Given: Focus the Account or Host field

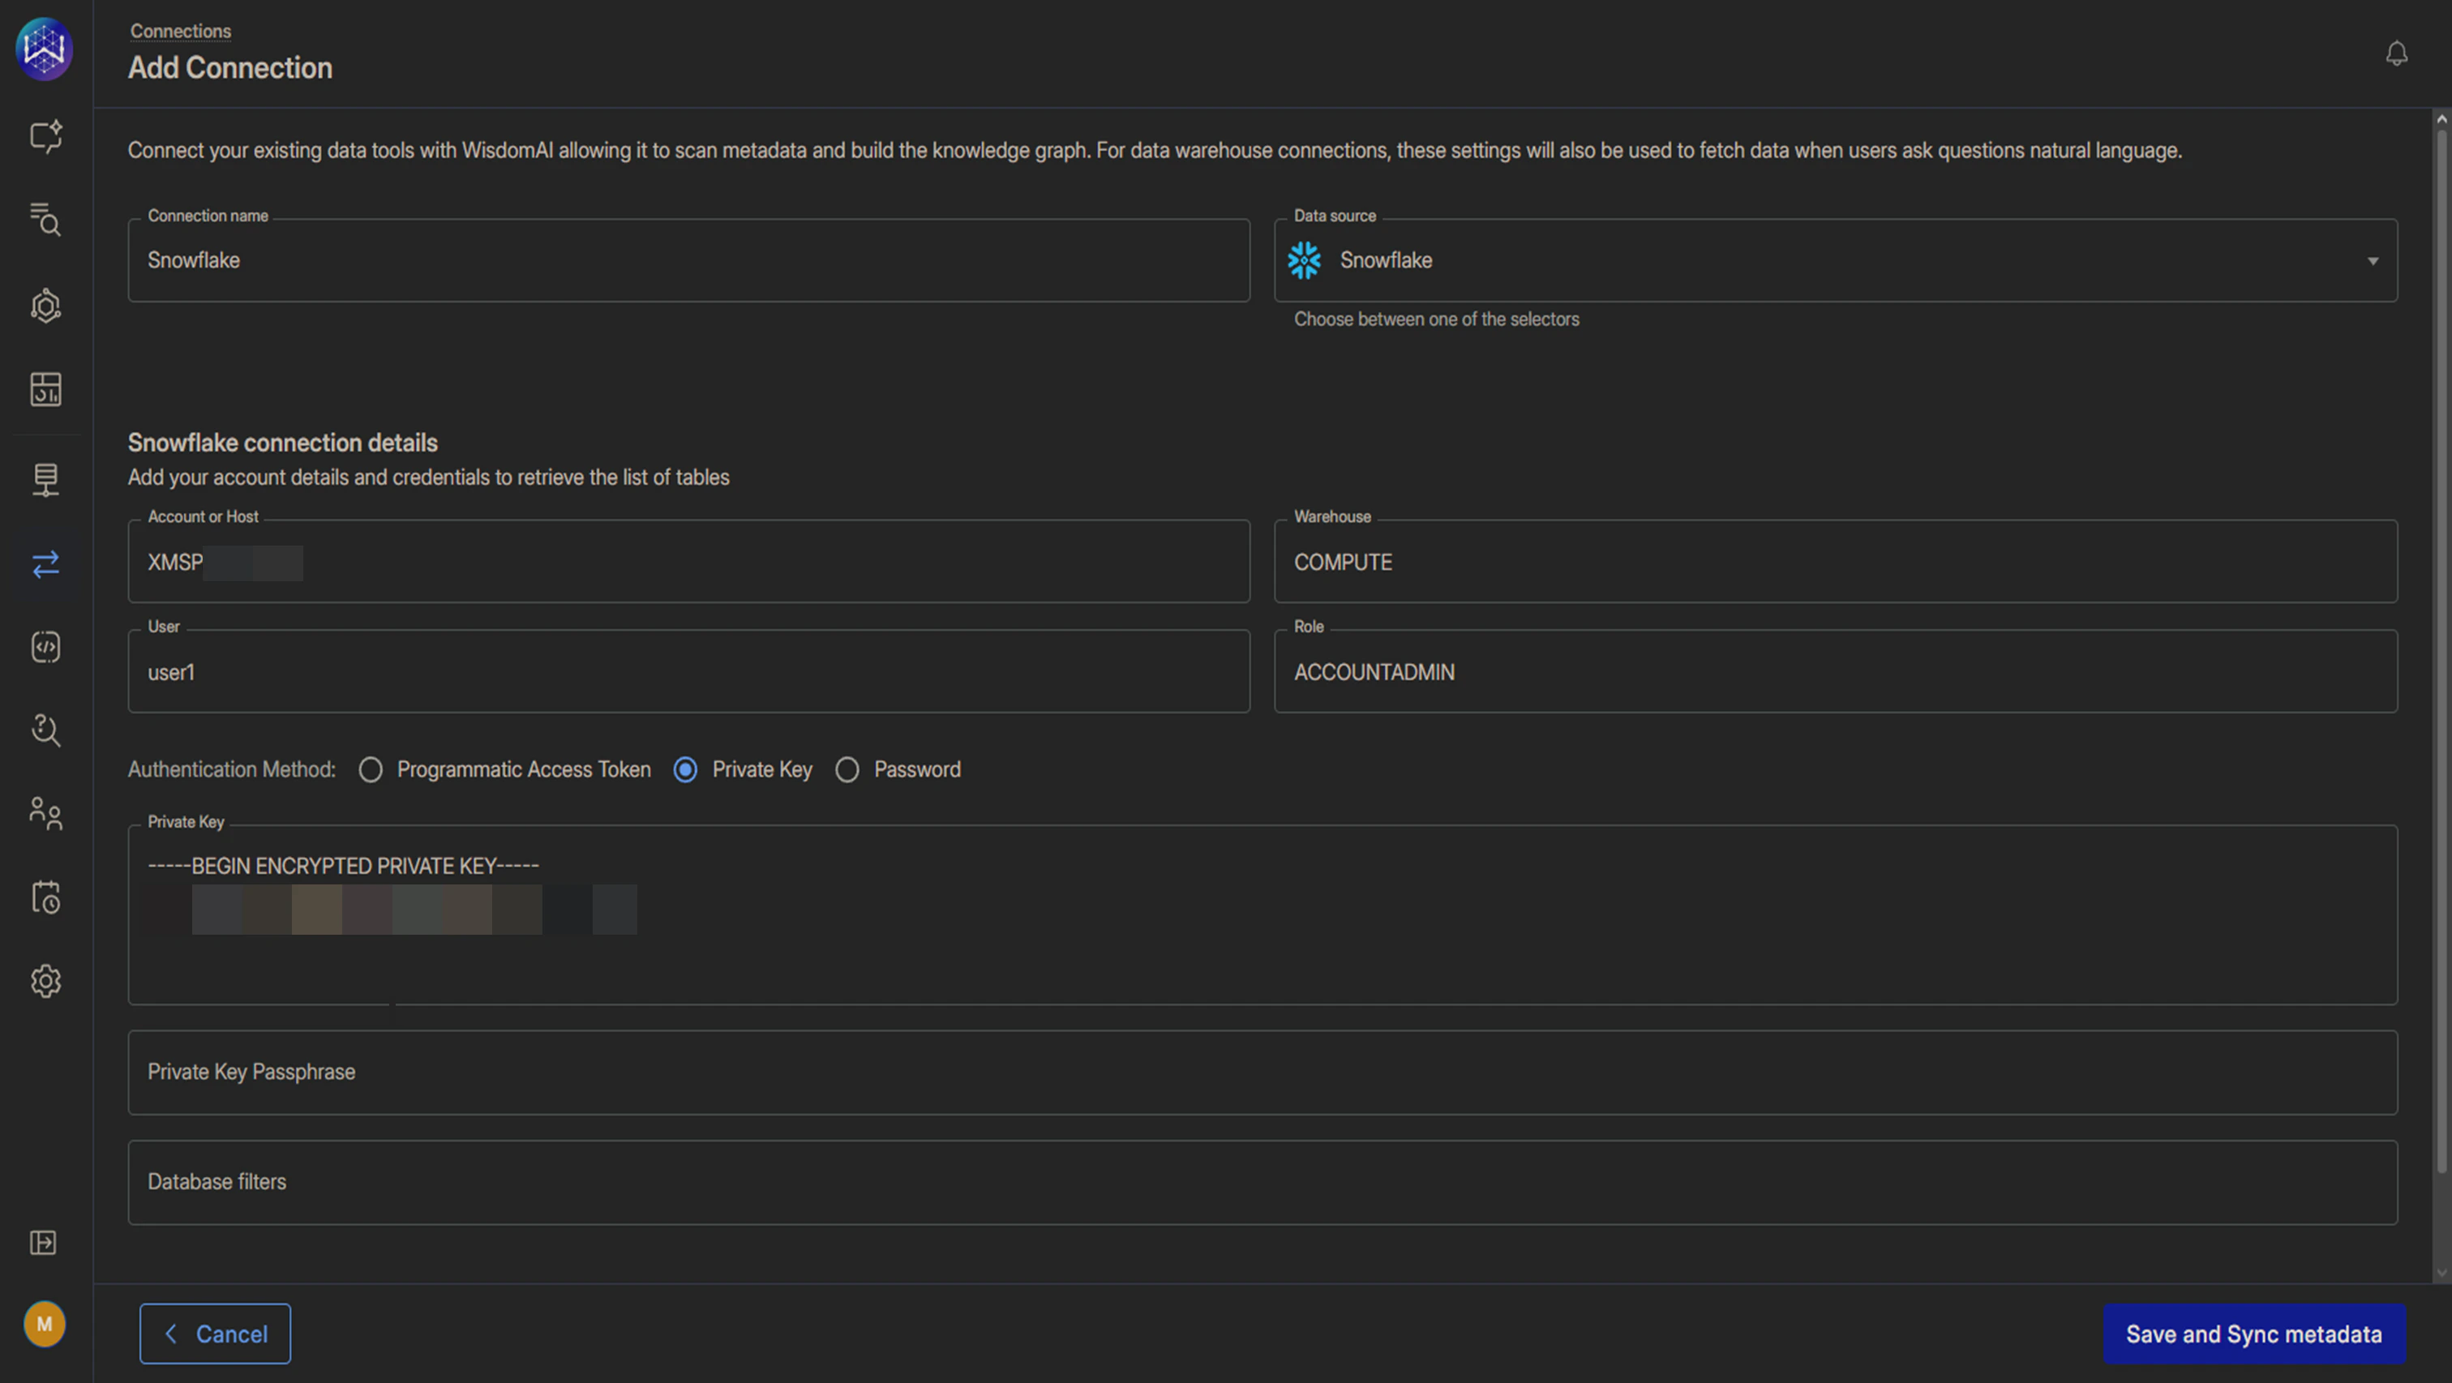Looking at the screenshot, I should (x=689, y=561).
